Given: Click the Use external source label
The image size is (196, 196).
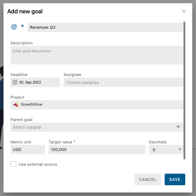Looking at the screenshot, I should point(38,164).
